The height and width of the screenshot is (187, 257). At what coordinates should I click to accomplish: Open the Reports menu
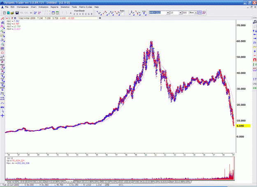(54, 7)
